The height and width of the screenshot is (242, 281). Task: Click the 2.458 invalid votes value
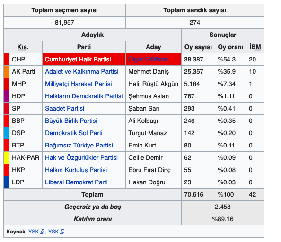[223, 207]
